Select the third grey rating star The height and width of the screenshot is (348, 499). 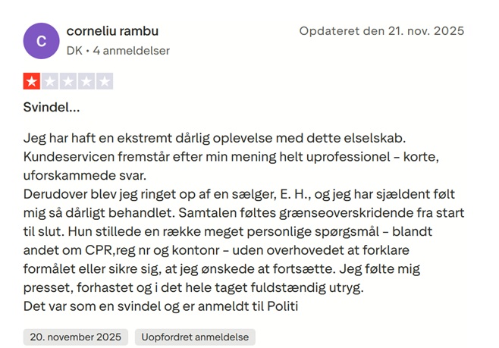(x=68, y=81)
